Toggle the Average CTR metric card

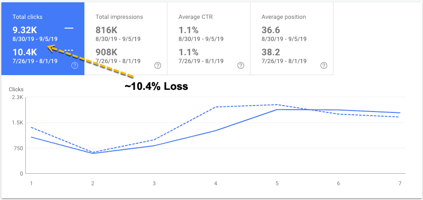pyautogui.click(x=209, y=39)
